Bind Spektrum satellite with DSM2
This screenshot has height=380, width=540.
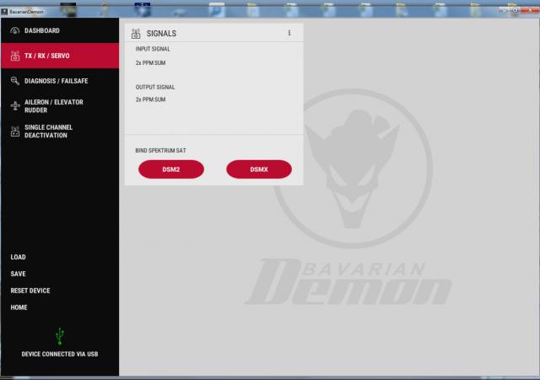(x=171, y=169)
